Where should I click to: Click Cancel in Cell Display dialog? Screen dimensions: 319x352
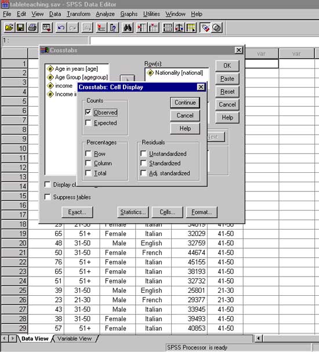pyautogui.click(x=185, y=115)
